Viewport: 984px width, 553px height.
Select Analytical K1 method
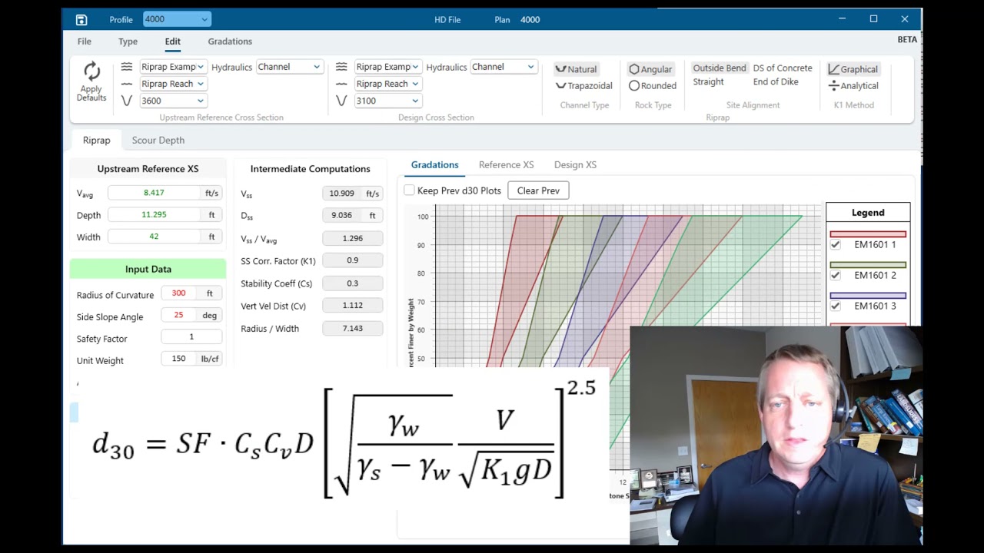[853, 86]
